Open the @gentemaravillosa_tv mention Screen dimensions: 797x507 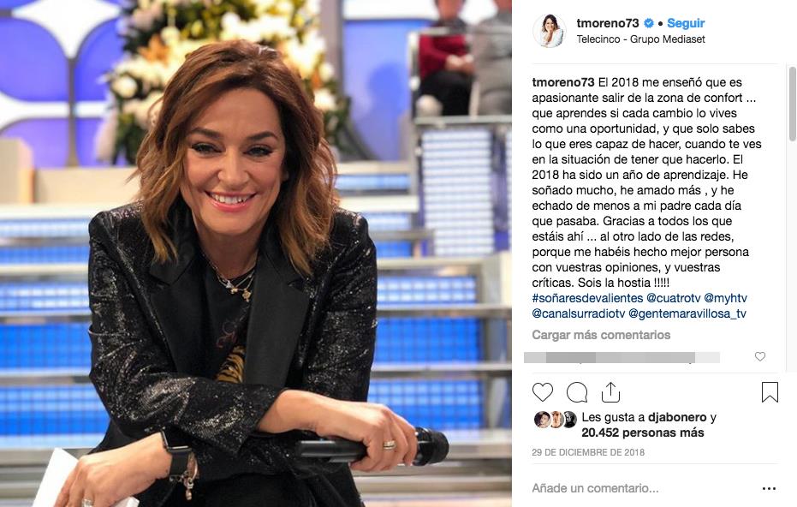tap(687, 313)
